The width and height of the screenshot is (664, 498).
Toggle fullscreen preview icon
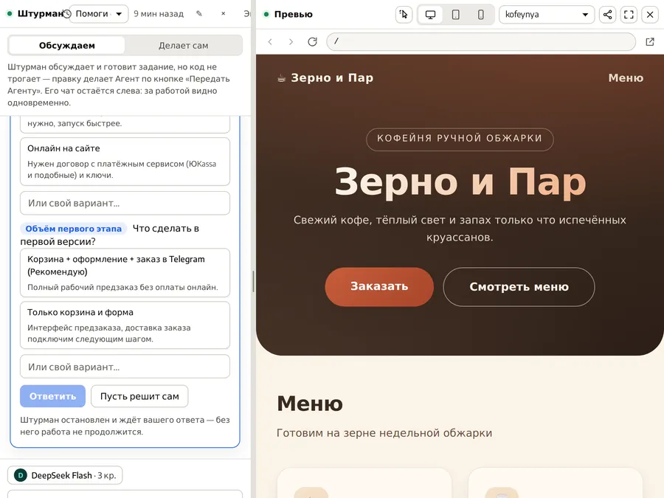(629, 15)
